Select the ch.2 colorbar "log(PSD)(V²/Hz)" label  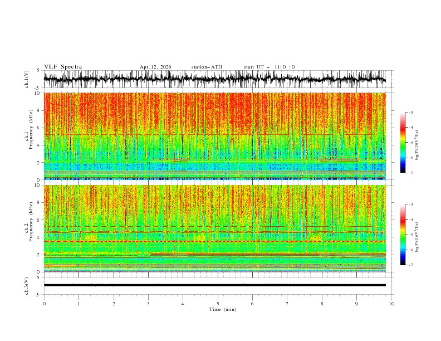(416, 237)
